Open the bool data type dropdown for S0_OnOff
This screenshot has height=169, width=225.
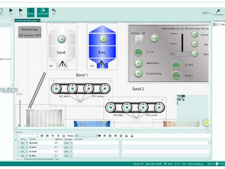coord(68,143)
